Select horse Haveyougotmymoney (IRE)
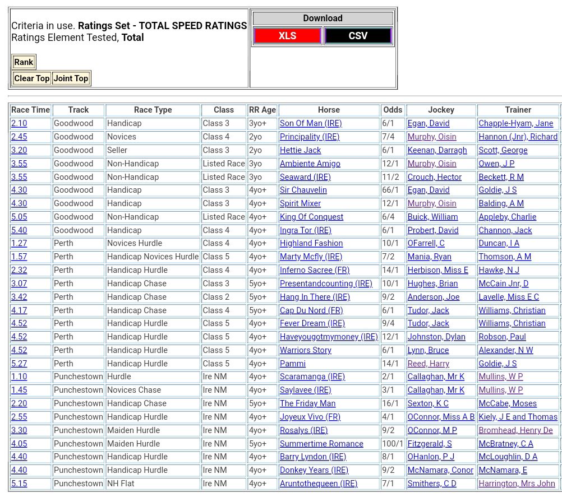Screen dimensions: 562x502 tap(329, 337)
